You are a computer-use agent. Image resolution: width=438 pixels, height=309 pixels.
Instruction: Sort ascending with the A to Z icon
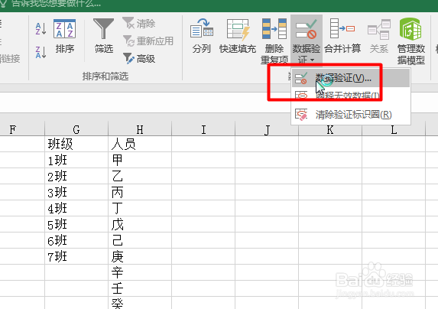tap(41, 29)
